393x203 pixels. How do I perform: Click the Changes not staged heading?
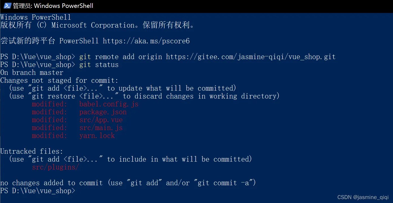(x=59, y=81)
